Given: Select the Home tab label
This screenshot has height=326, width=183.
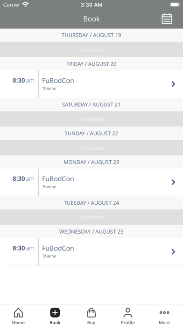Looking at the screenshot, I should pyautogui.click(x=18, y=322).
